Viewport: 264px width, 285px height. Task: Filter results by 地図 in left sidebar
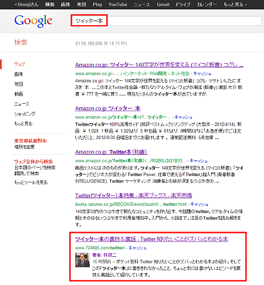19,84
